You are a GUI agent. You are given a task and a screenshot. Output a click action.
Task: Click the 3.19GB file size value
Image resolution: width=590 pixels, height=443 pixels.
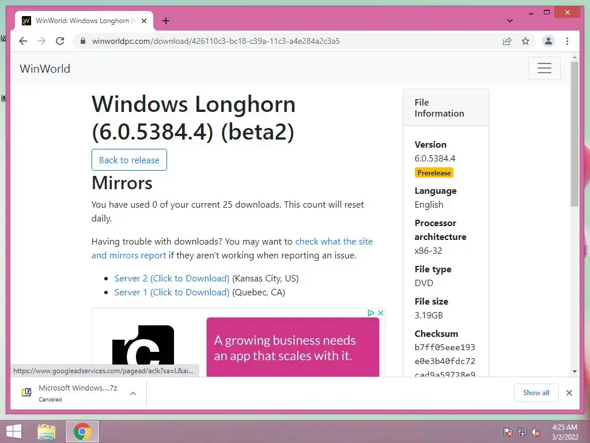(429, 316)
